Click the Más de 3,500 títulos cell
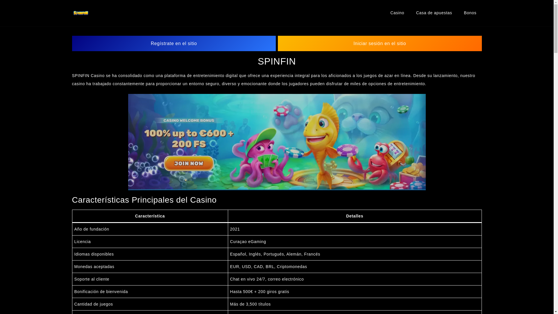The height and width of the screenshot is (314, 558). tap(355, 304)
